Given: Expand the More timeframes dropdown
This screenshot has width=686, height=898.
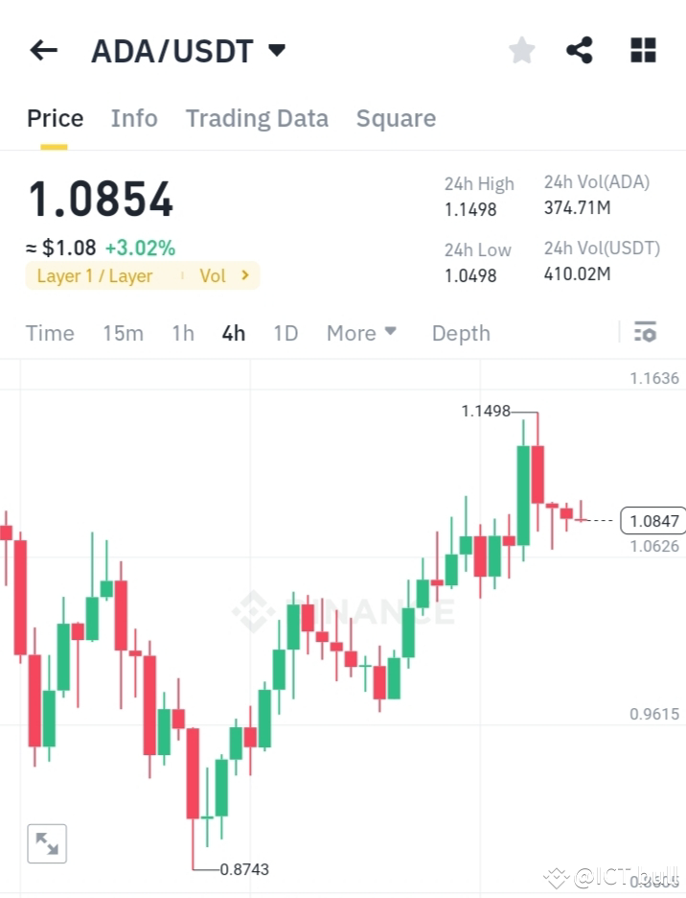Looking at the screenshot, I should (361, 333).
